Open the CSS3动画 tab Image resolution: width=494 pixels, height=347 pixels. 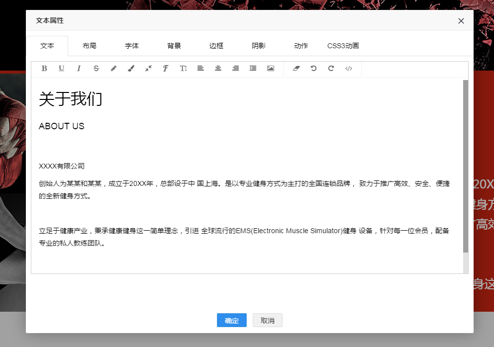(x=343, y=46)
